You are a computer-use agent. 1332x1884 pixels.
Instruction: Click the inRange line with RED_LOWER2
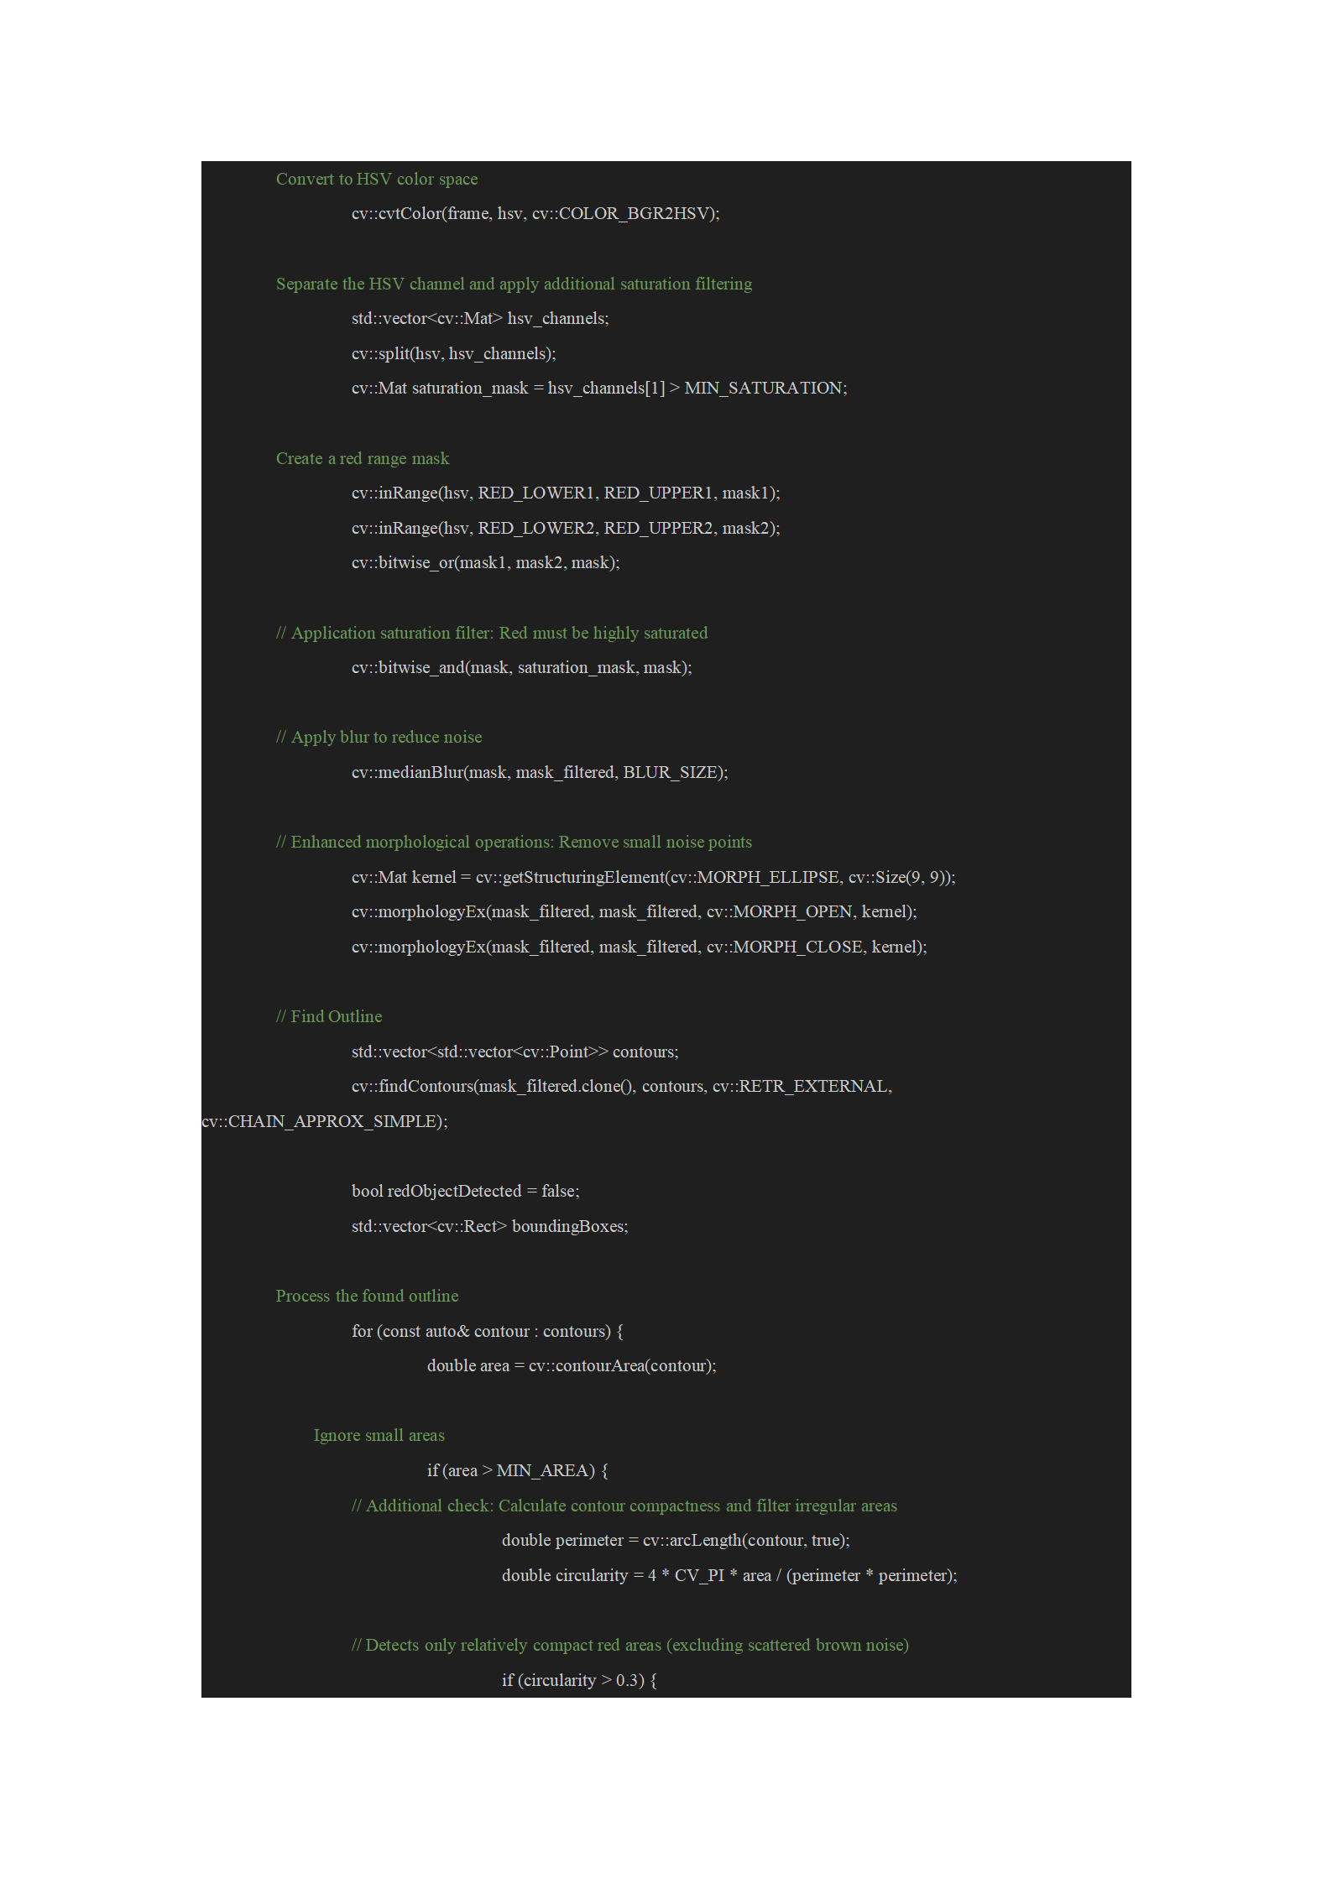pos(566,528)
